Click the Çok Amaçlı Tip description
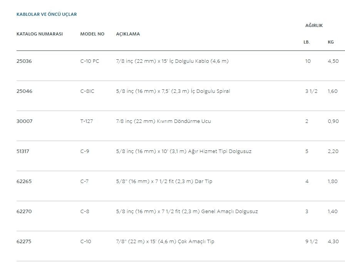Screen dimensions: 345x269 point(165,242)
